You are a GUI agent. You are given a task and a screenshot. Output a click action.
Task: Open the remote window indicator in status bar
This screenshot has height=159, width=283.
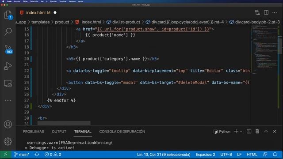pyautogui.click(x=6, y=155)
